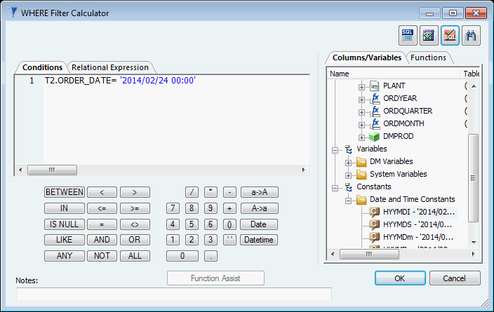Expand the DMPROD node
The image size is (494, 312).
361,137
